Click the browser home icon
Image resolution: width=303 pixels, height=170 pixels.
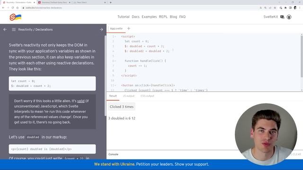click(18, 8)
